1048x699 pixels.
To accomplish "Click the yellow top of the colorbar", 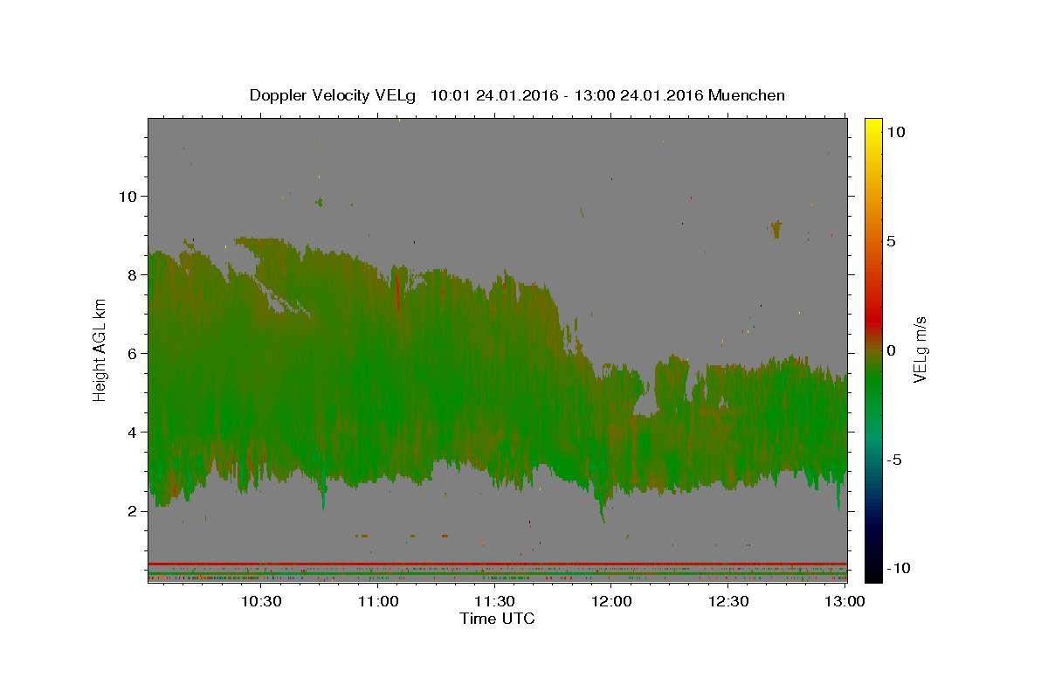I will coord(872,124).
